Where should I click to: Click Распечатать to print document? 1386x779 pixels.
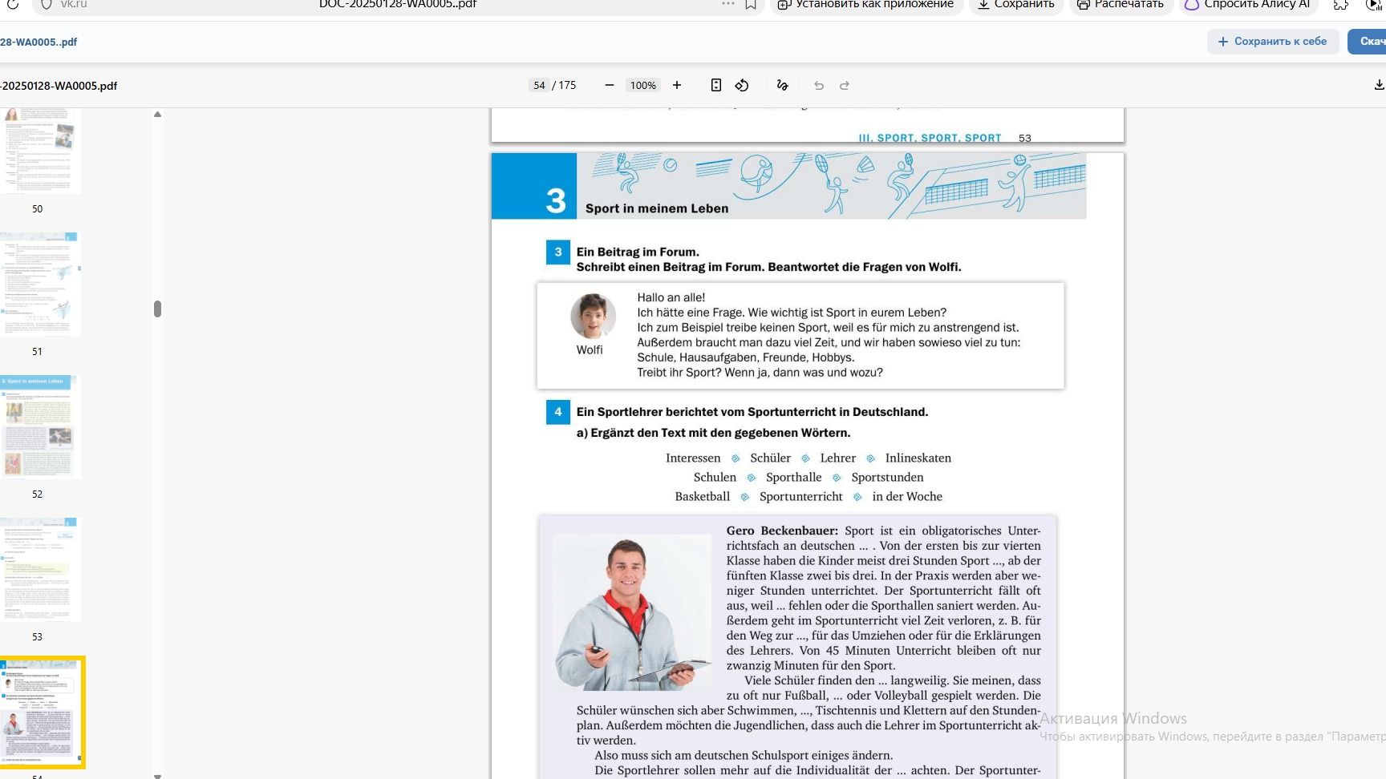coord(1121,5)
